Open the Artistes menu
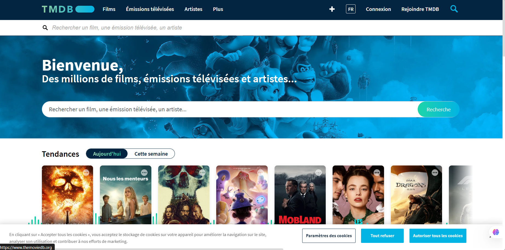Screen dimensions: 505x250 (193, 9)
